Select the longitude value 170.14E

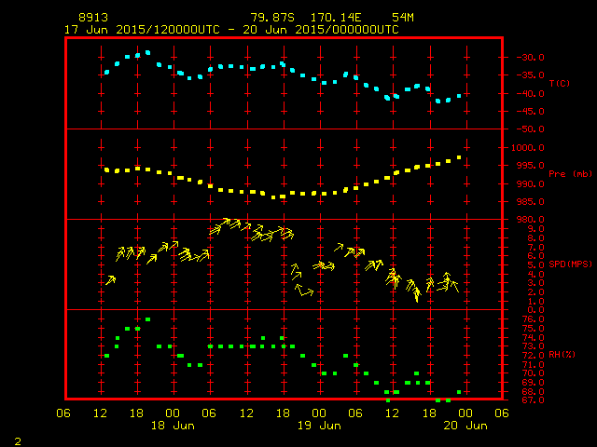coord(336,18)
